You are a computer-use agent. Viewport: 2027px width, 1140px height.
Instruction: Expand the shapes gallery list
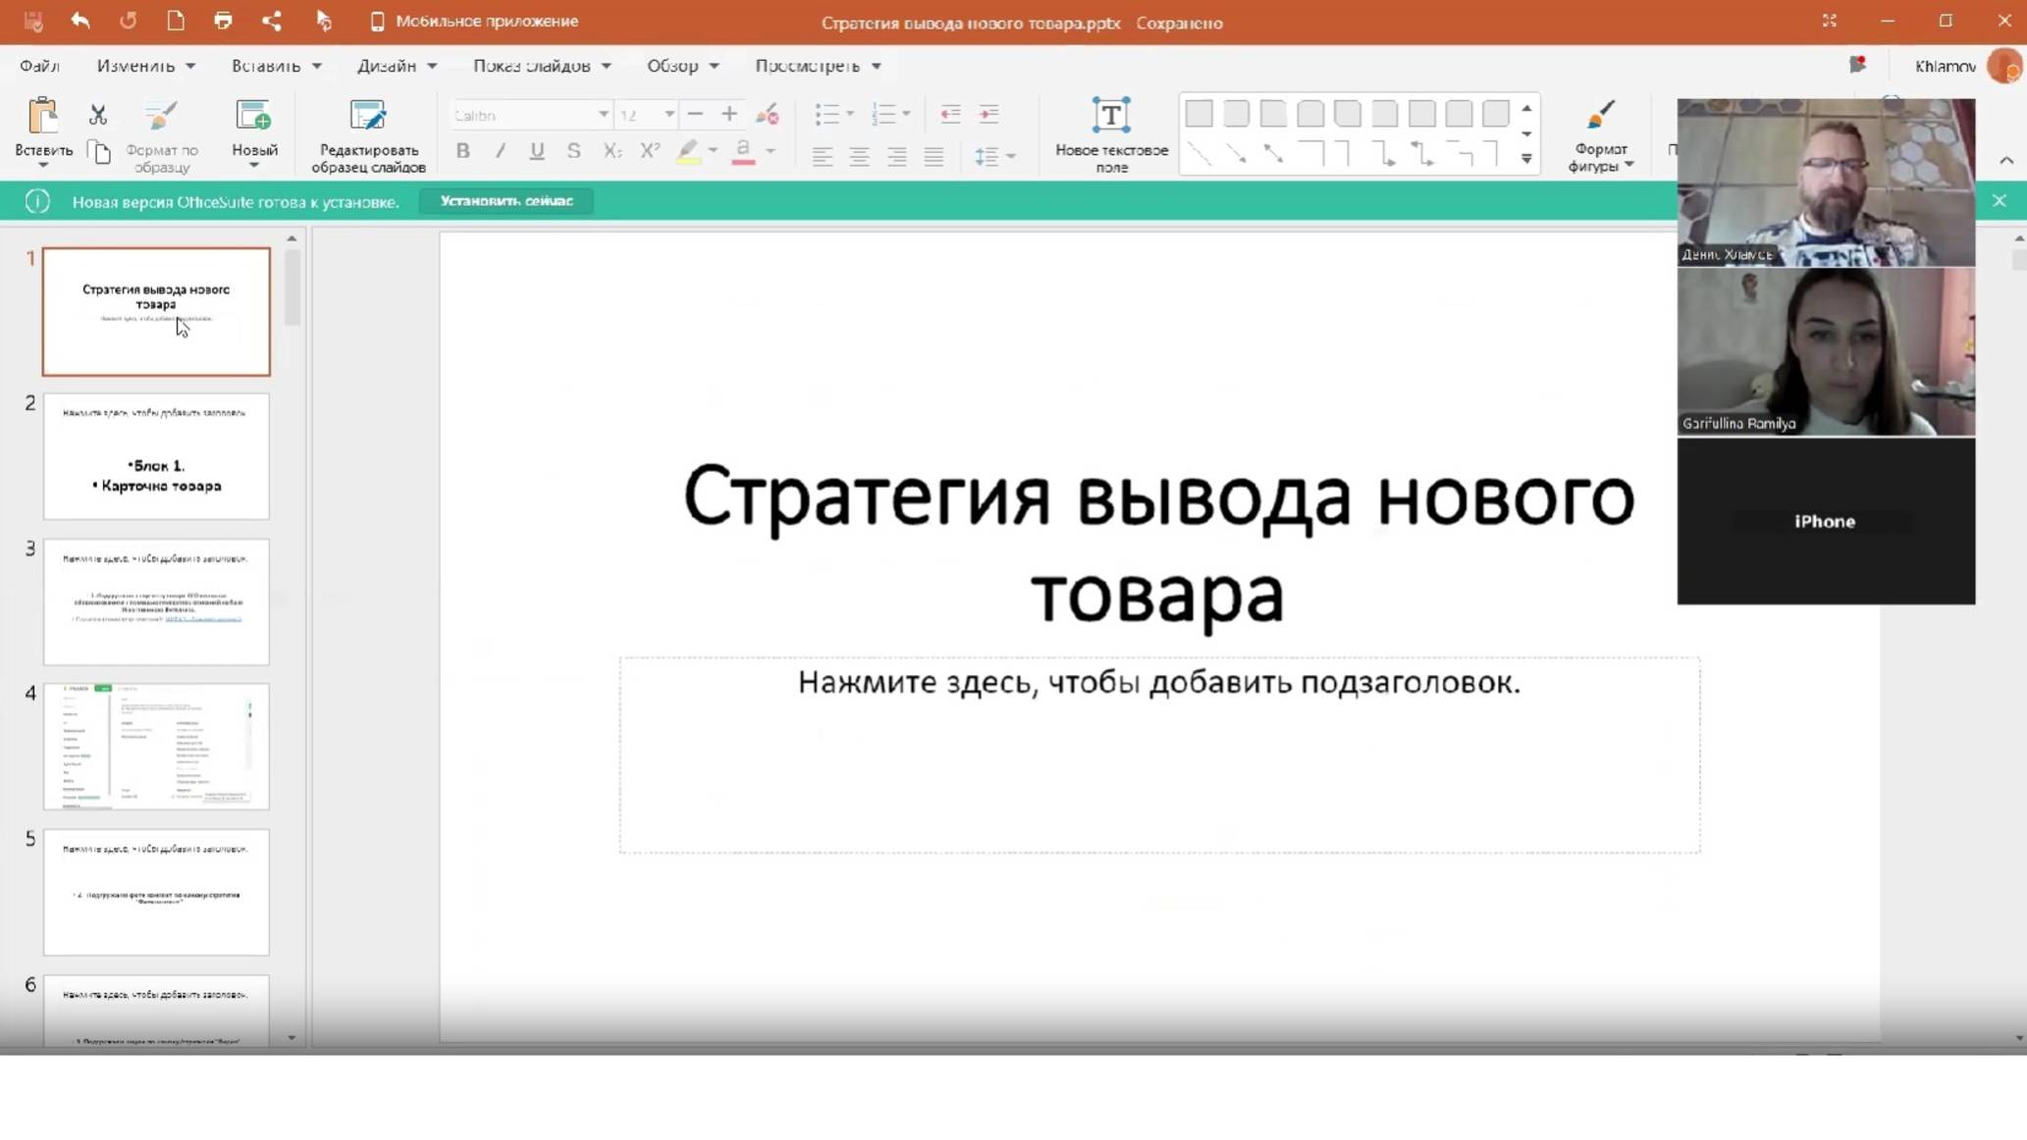click(1526, 158)
